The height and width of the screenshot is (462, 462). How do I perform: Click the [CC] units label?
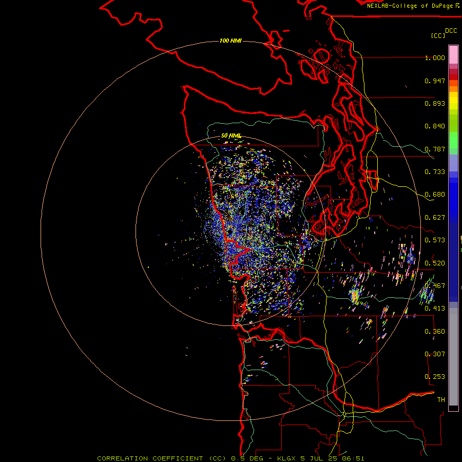pyautogui.click(x=438, y=35)
